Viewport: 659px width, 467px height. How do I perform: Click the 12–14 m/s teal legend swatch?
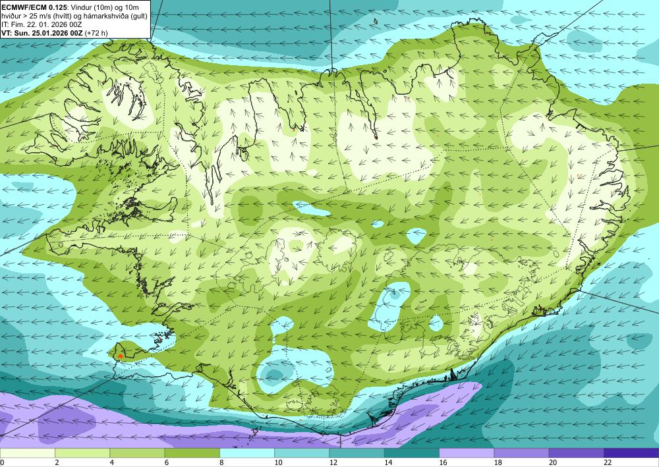357,453
